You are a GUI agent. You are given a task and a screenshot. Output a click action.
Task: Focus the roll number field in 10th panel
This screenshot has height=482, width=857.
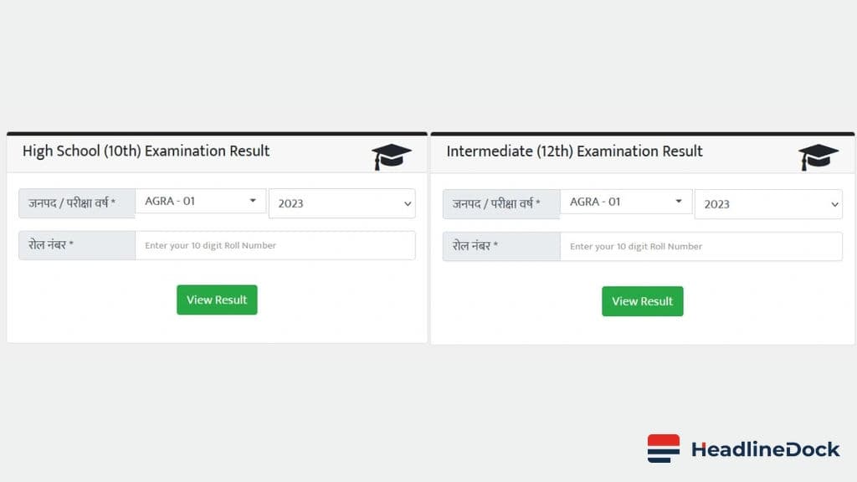click(x=275, y=245)
